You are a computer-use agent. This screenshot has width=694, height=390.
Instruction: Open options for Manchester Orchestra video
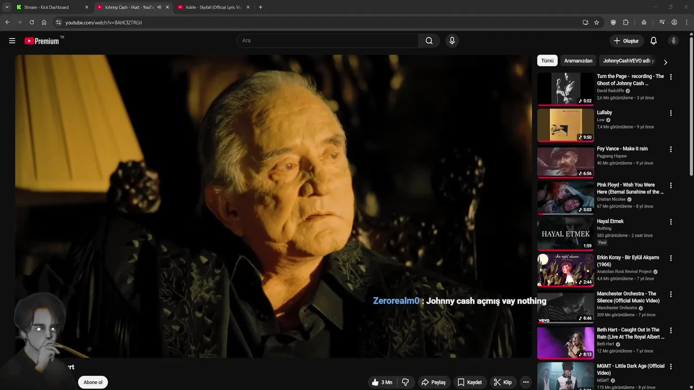pyautogui.click(x=671, y=294)
